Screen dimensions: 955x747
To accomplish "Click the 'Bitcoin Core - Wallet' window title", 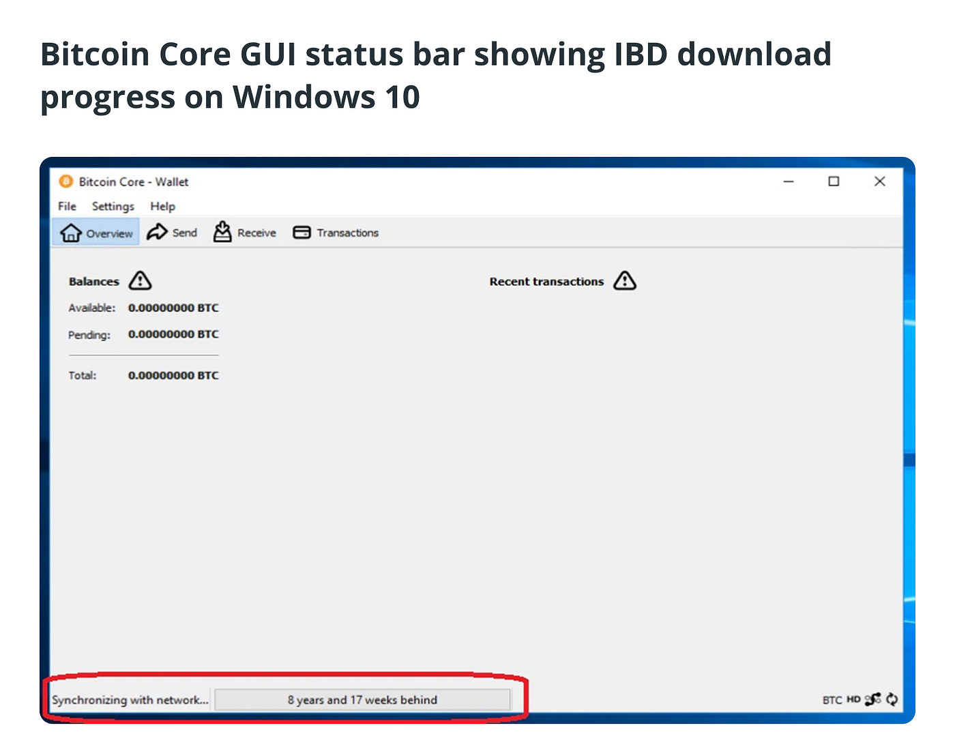I will click(134, 182).
